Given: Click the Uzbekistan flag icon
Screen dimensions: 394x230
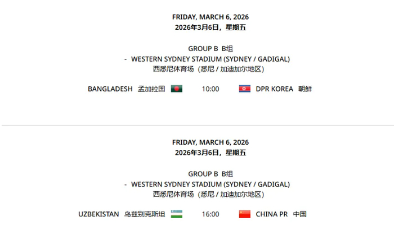Looking at the screenshot, I should [177, 214].
